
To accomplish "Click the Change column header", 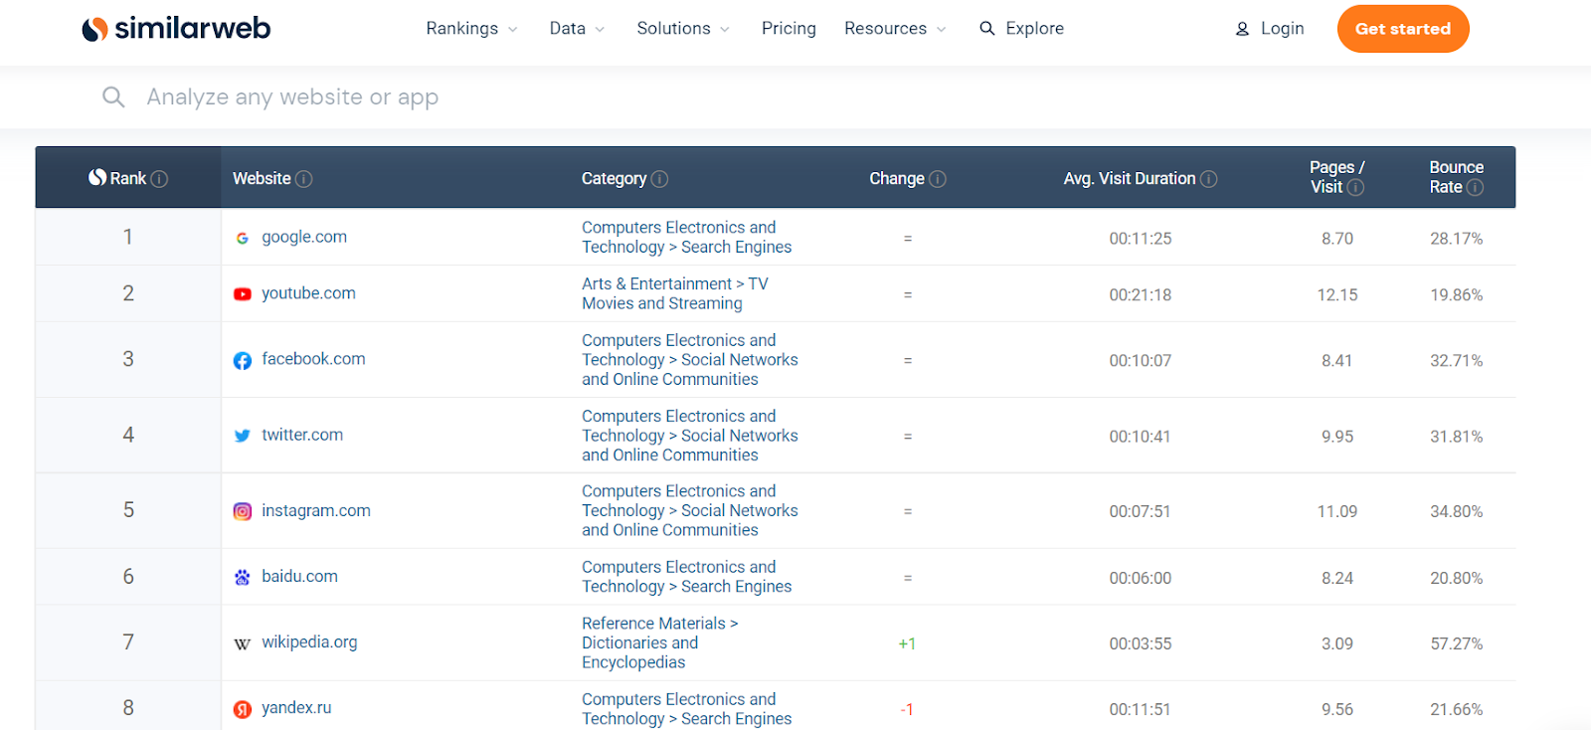I will coord(908,179).
